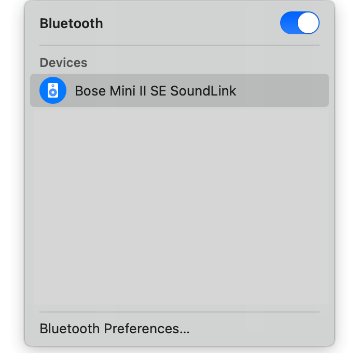This screenshot has width=359, height=353.
Task: Click the Bluetooth panel title
Action: (71, 23)
